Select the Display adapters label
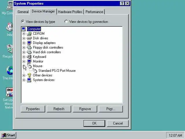The width and height of the screenshot is (185, 139). coord(44,43)
